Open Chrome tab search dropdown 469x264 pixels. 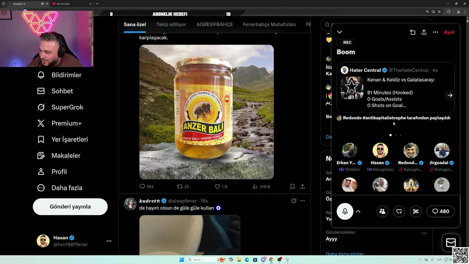[x=4, y=4]
